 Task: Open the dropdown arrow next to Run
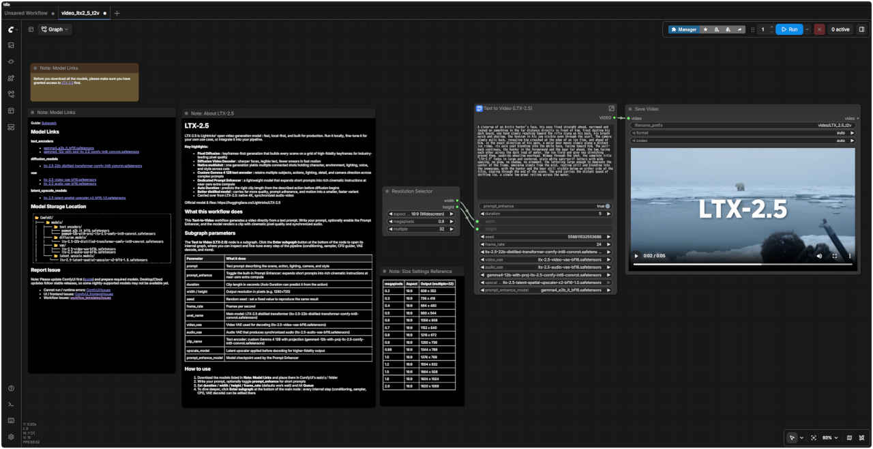click(808, 29)
